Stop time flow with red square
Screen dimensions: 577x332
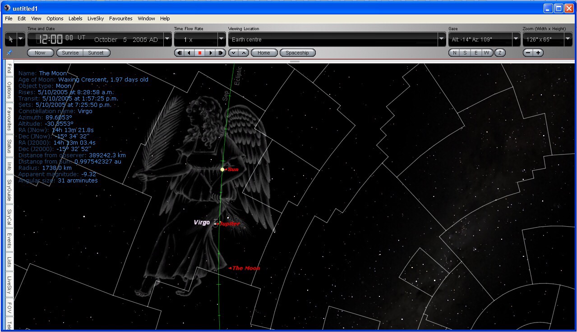[x=200, y=53]
